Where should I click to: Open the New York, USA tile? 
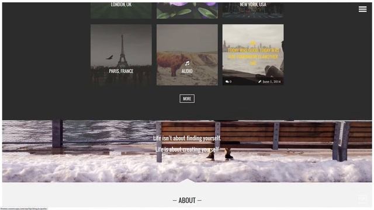click(253, 10)
